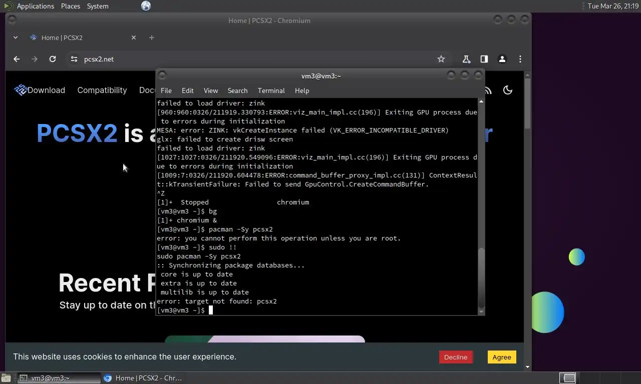Click the page scrollbar down arrow
This screenshot has height=384, width=641.
(527, 367)
